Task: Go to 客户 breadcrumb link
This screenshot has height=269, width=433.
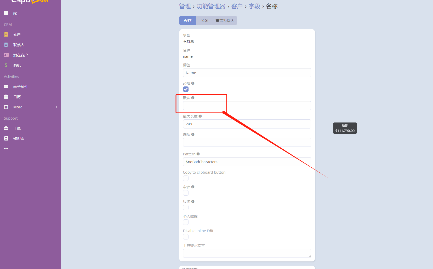Action: tap(237, 6)
